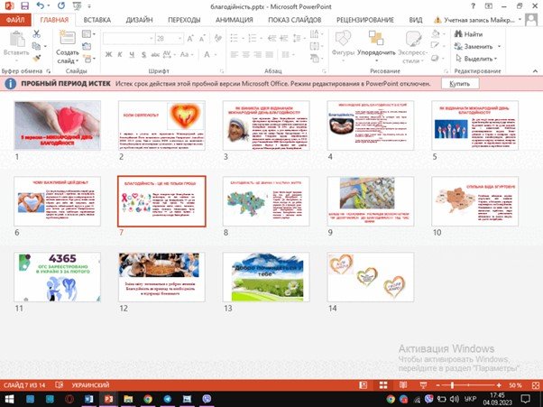This screenshot has width=543, height=407.
Task: Open the font size dropdown
Action: 176,39
